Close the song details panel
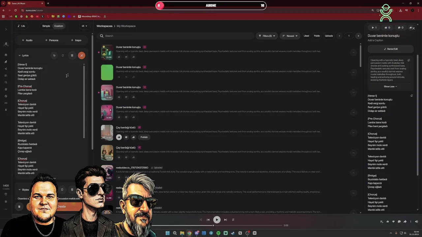The width and height of the screenshot is (422, 237). pyautogui.click(x=413, y=28)
